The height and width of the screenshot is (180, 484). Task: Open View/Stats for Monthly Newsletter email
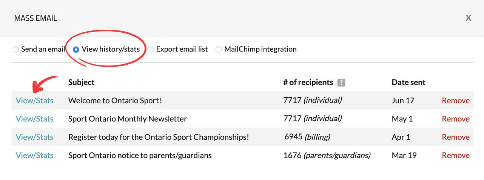[34, 119]
